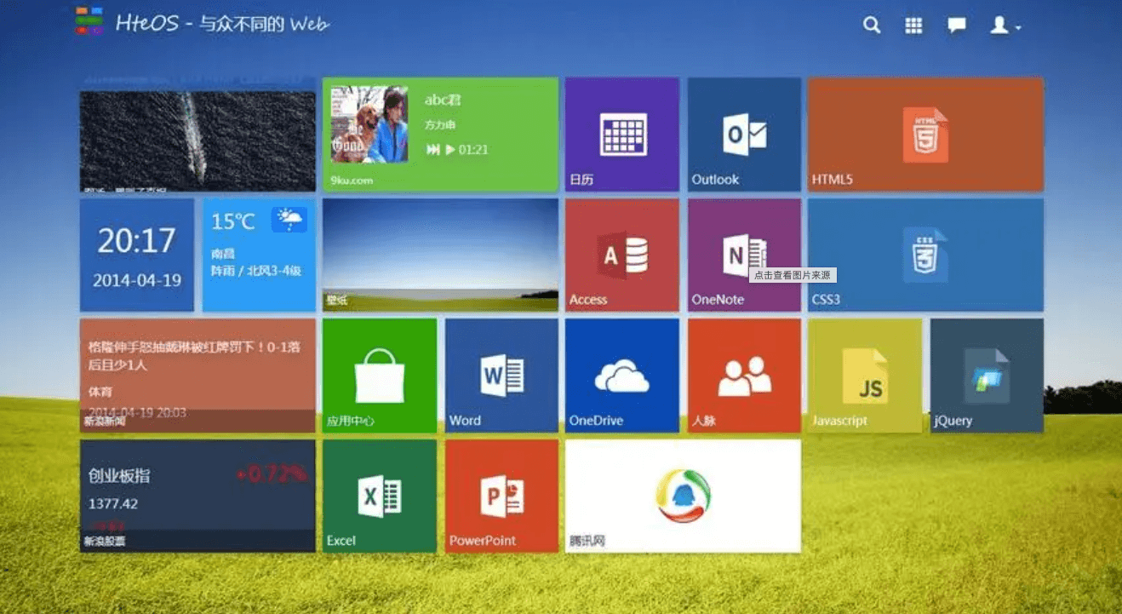1122x614 pixels.
Task: Open the OneNote tile
Action: click(744, 255)
